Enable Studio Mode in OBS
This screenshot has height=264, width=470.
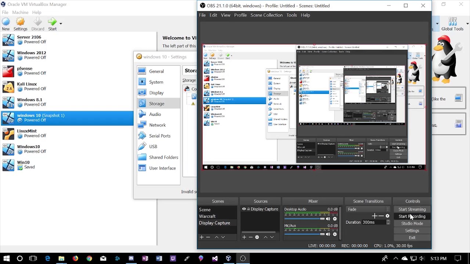412,223
